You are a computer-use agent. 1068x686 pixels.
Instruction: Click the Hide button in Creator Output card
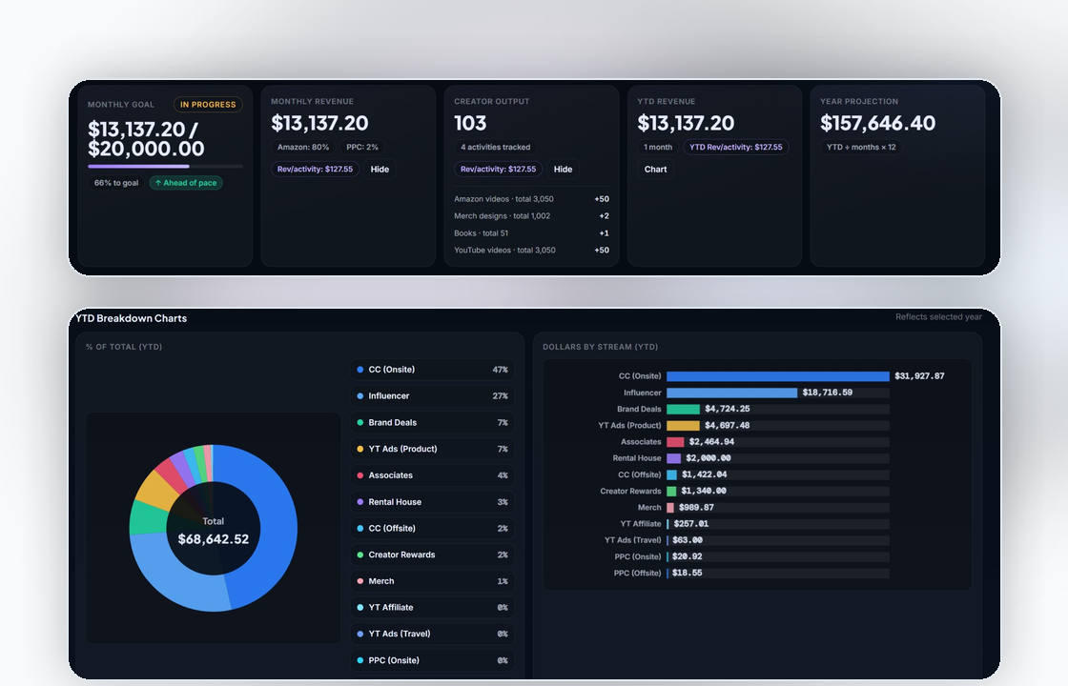[x=563, y=170]
